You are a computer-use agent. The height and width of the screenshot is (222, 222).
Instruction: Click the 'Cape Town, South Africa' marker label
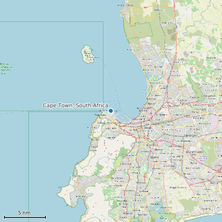coord(75,106)
